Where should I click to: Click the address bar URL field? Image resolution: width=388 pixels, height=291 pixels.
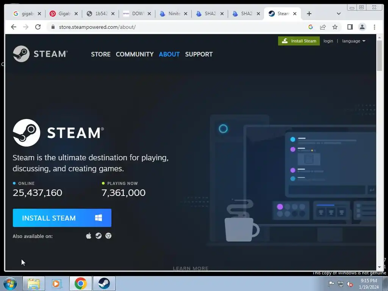click(178, 27)
